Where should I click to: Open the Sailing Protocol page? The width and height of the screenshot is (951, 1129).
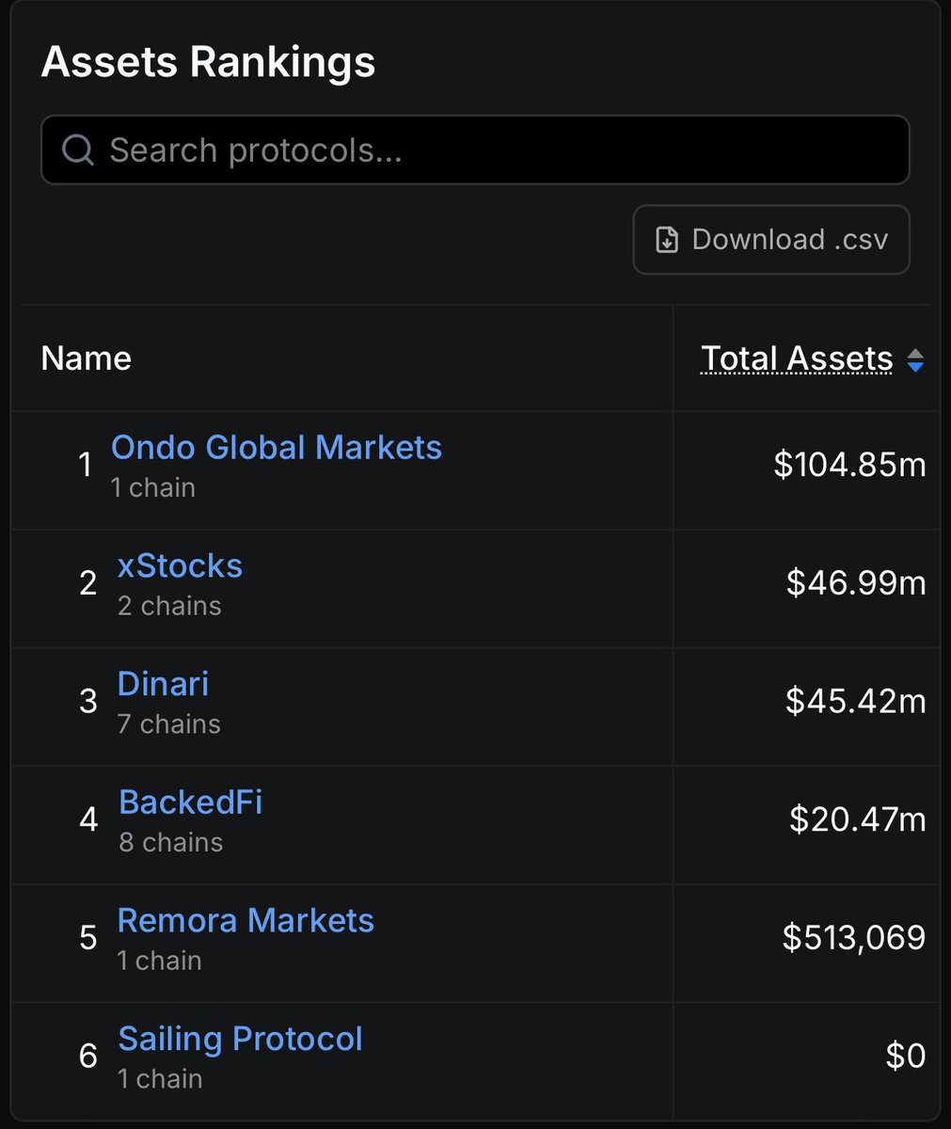pos(240,1039)
